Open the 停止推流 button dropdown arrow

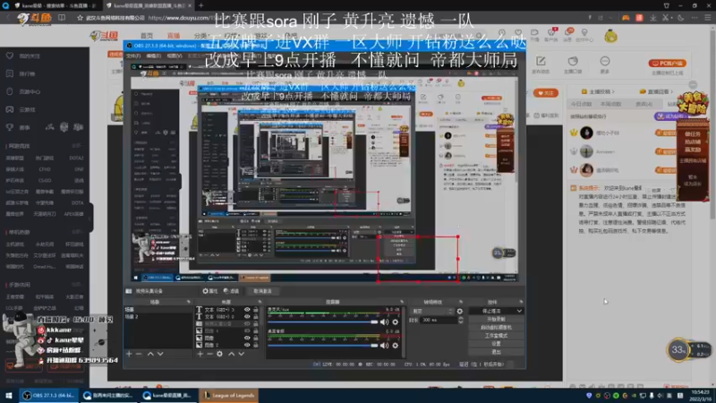pos(519,311)
